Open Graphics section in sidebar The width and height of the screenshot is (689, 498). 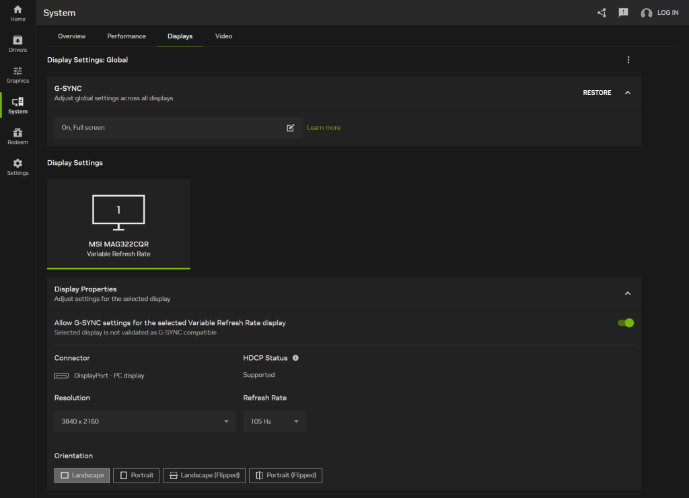(17, 75)
